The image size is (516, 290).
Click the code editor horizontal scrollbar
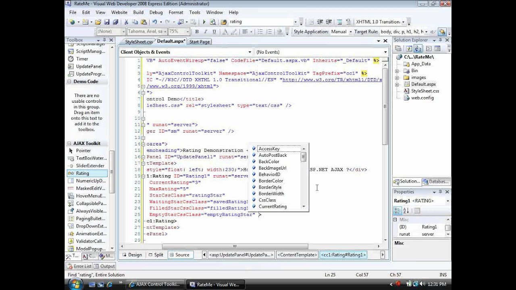tap(235, 246)
